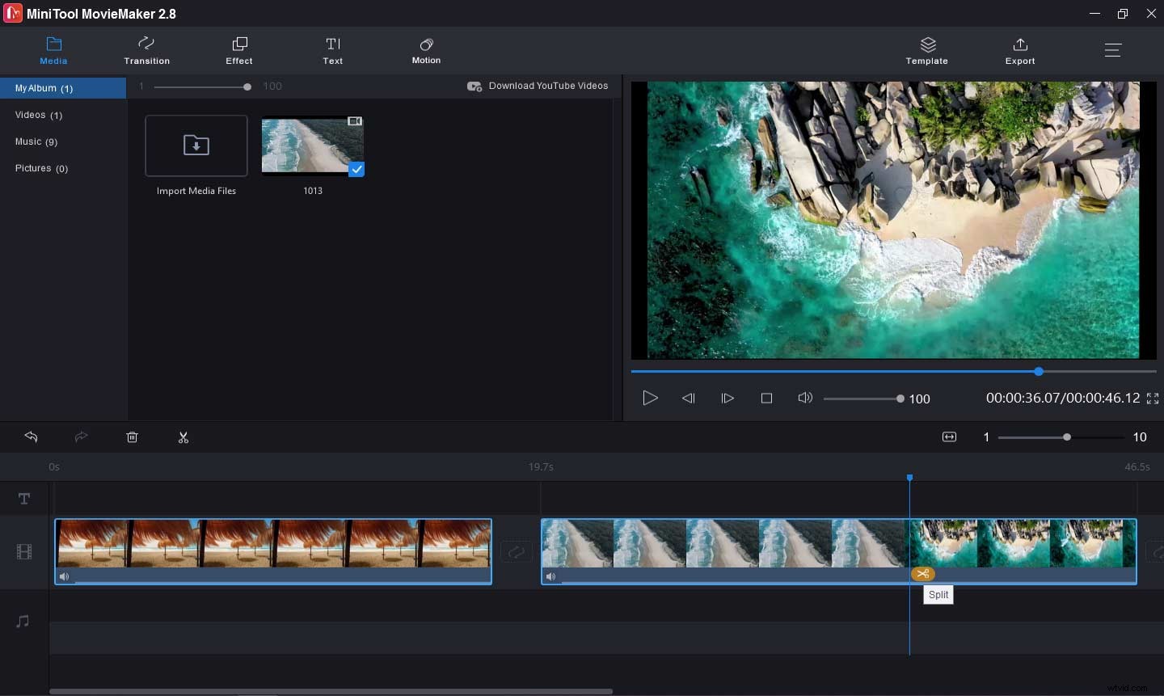Screen dimensions: 1164x696
Task: Open the hamburger menu
Action: (x=1113, y=49)
